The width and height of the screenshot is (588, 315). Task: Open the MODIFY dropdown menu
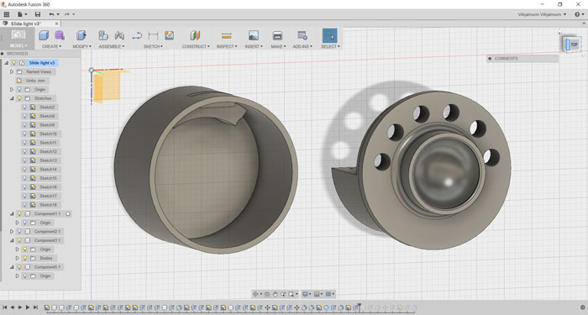pos(81,46)
